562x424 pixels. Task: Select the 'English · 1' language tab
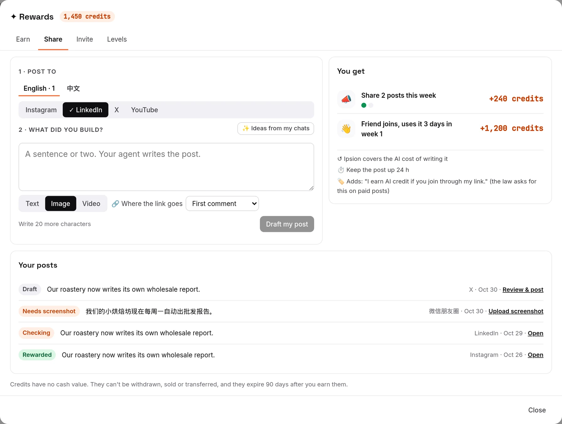pos(39,89)
